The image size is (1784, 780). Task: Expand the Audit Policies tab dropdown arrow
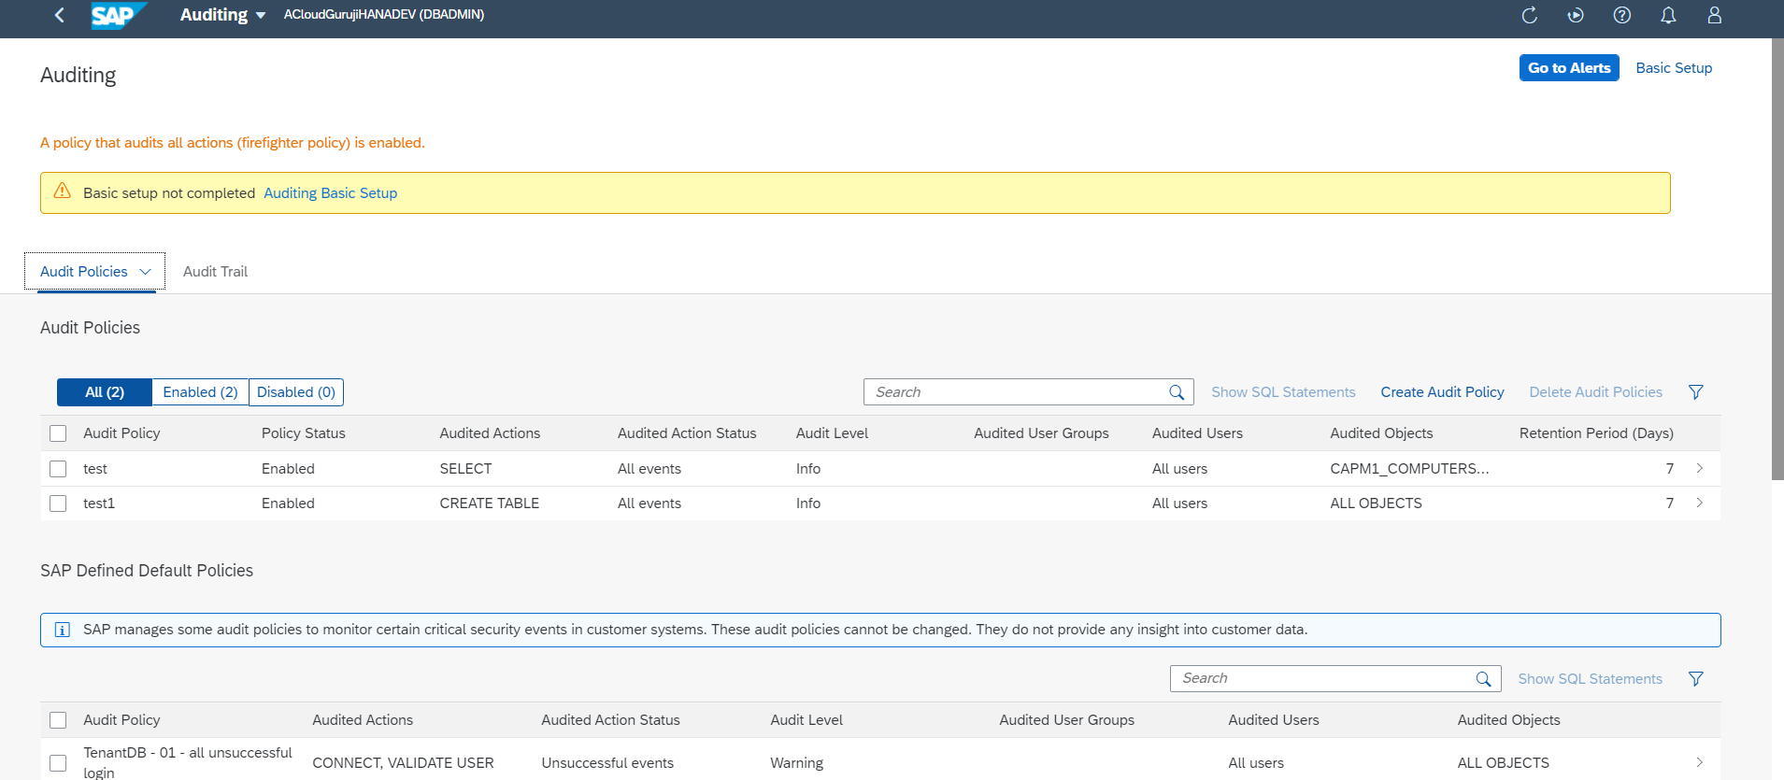pyautogui.click(x=145, y=272)
